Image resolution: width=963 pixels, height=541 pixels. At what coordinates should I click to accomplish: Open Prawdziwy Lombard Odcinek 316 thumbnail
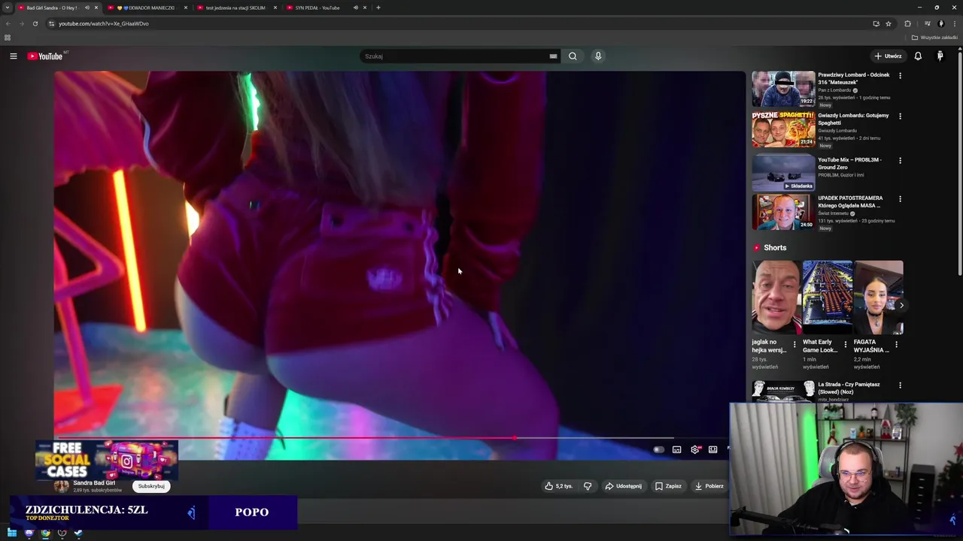pyautogui.click(x=783, y=89)
